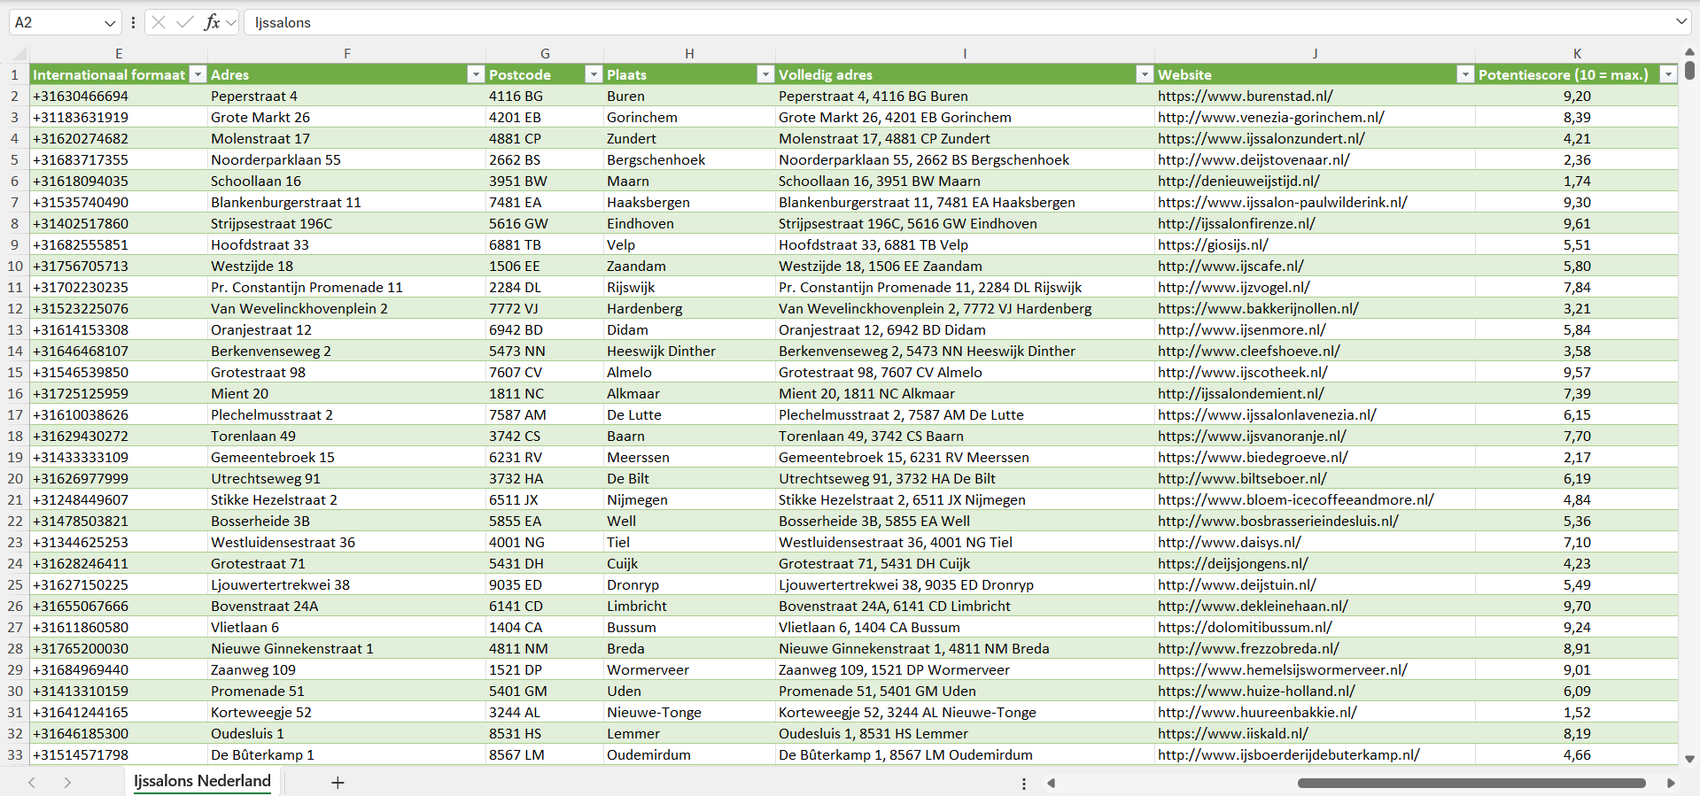Image resolution: width=1700 pixels, height=796 pixels.
Task: Open the Postcode column filter dropdown
Action: (594, 74)
